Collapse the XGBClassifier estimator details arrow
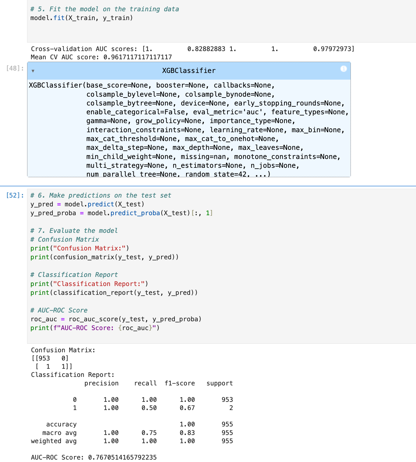Viewport: 416px width, 462px height. [x=33, y=71]
